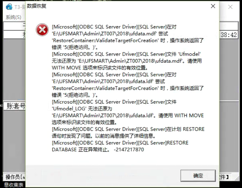Viewport: 242px width, 188px height.
Task: Click the first ufdata.mdf path line
Action: pos(110,34)
